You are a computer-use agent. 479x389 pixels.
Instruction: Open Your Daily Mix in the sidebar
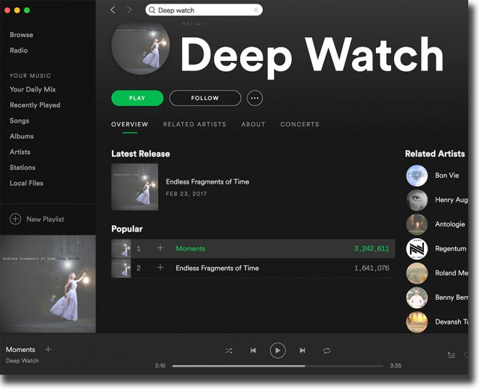click(33, 89)
